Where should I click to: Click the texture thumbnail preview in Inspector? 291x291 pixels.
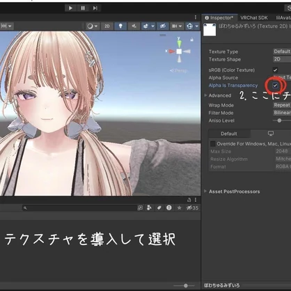tap(210, 30)
